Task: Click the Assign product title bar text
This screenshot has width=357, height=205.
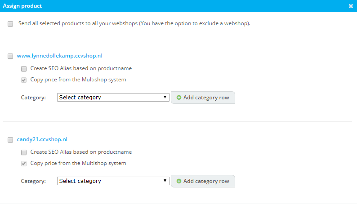Action: coord(22,6)
